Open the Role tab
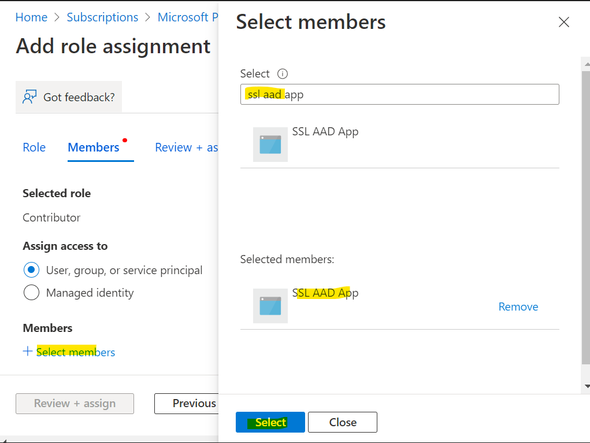 pyautogui.click(x=34, y=147)
